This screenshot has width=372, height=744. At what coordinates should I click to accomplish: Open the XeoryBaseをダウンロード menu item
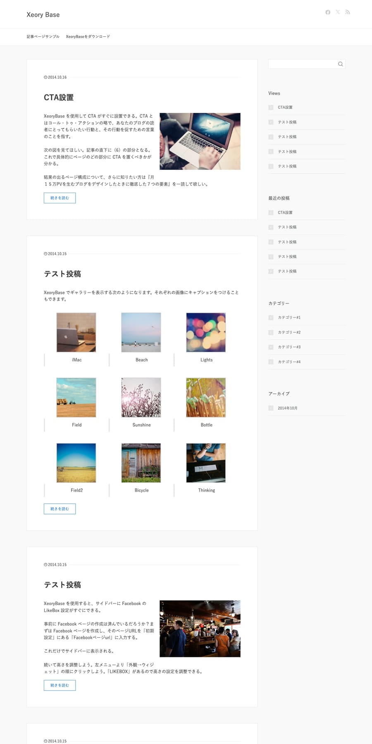pyautogui.click(x=88, y=37)
